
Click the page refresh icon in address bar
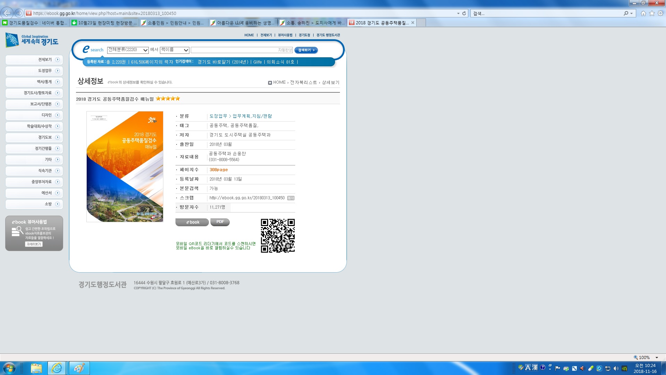coord(464,13)
